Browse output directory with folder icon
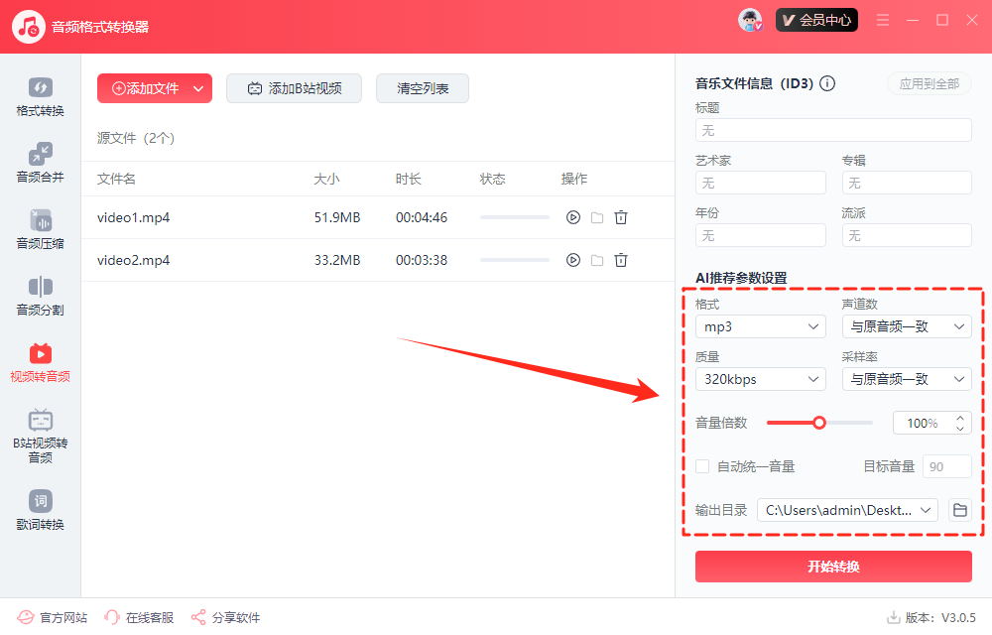992x635 pixels. tap(959, 510)
